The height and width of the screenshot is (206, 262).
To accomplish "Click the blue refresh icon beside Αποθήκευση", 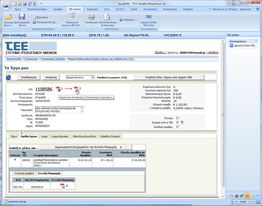I will tap(9, 77).
